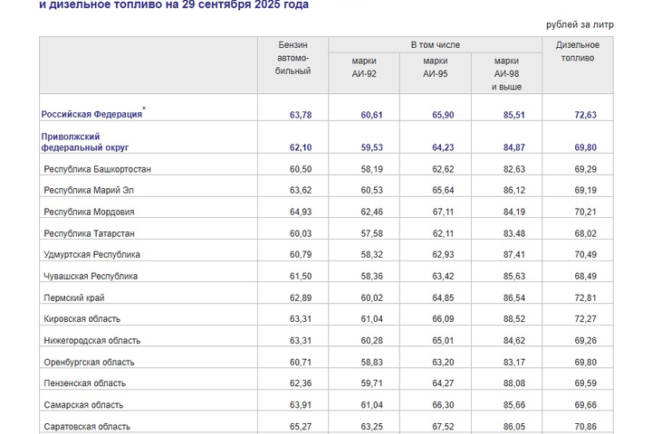The image size is (652, 434).
Task: Click the Республика Марий Эл row name
Action: (x=90, y=191)
